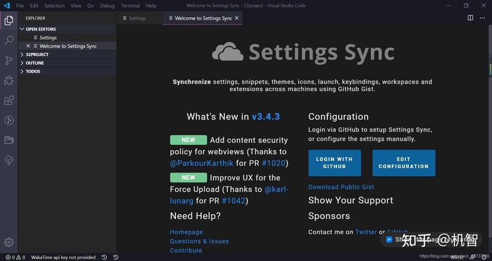Open the Download Public Gist link
Screen dimensions: 492x261
(341, 187)
